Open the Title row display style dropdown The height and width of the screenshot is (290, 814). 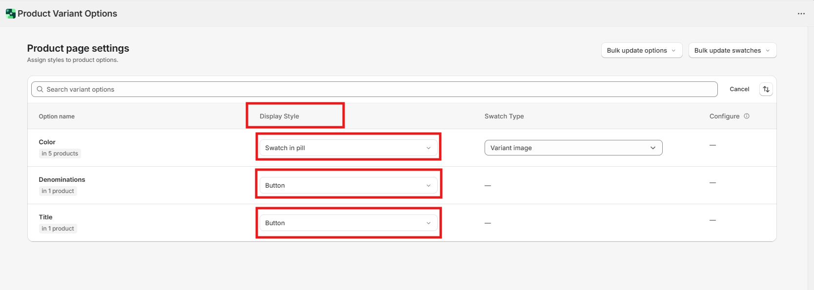(348, 223)
